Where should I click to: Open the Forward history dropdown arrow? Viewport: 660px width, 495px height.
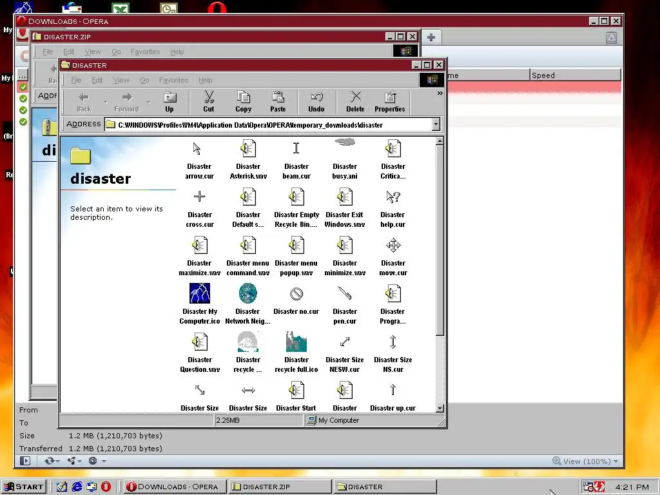[x=149, y=102]
